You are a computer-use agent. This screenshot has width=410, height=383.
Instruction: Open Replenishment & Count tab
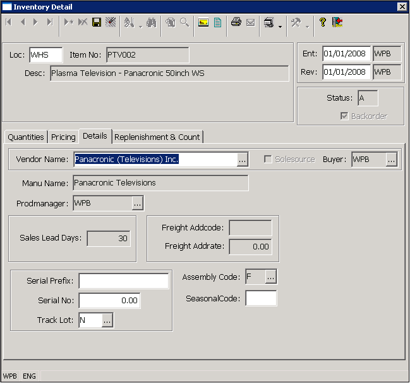157,137
